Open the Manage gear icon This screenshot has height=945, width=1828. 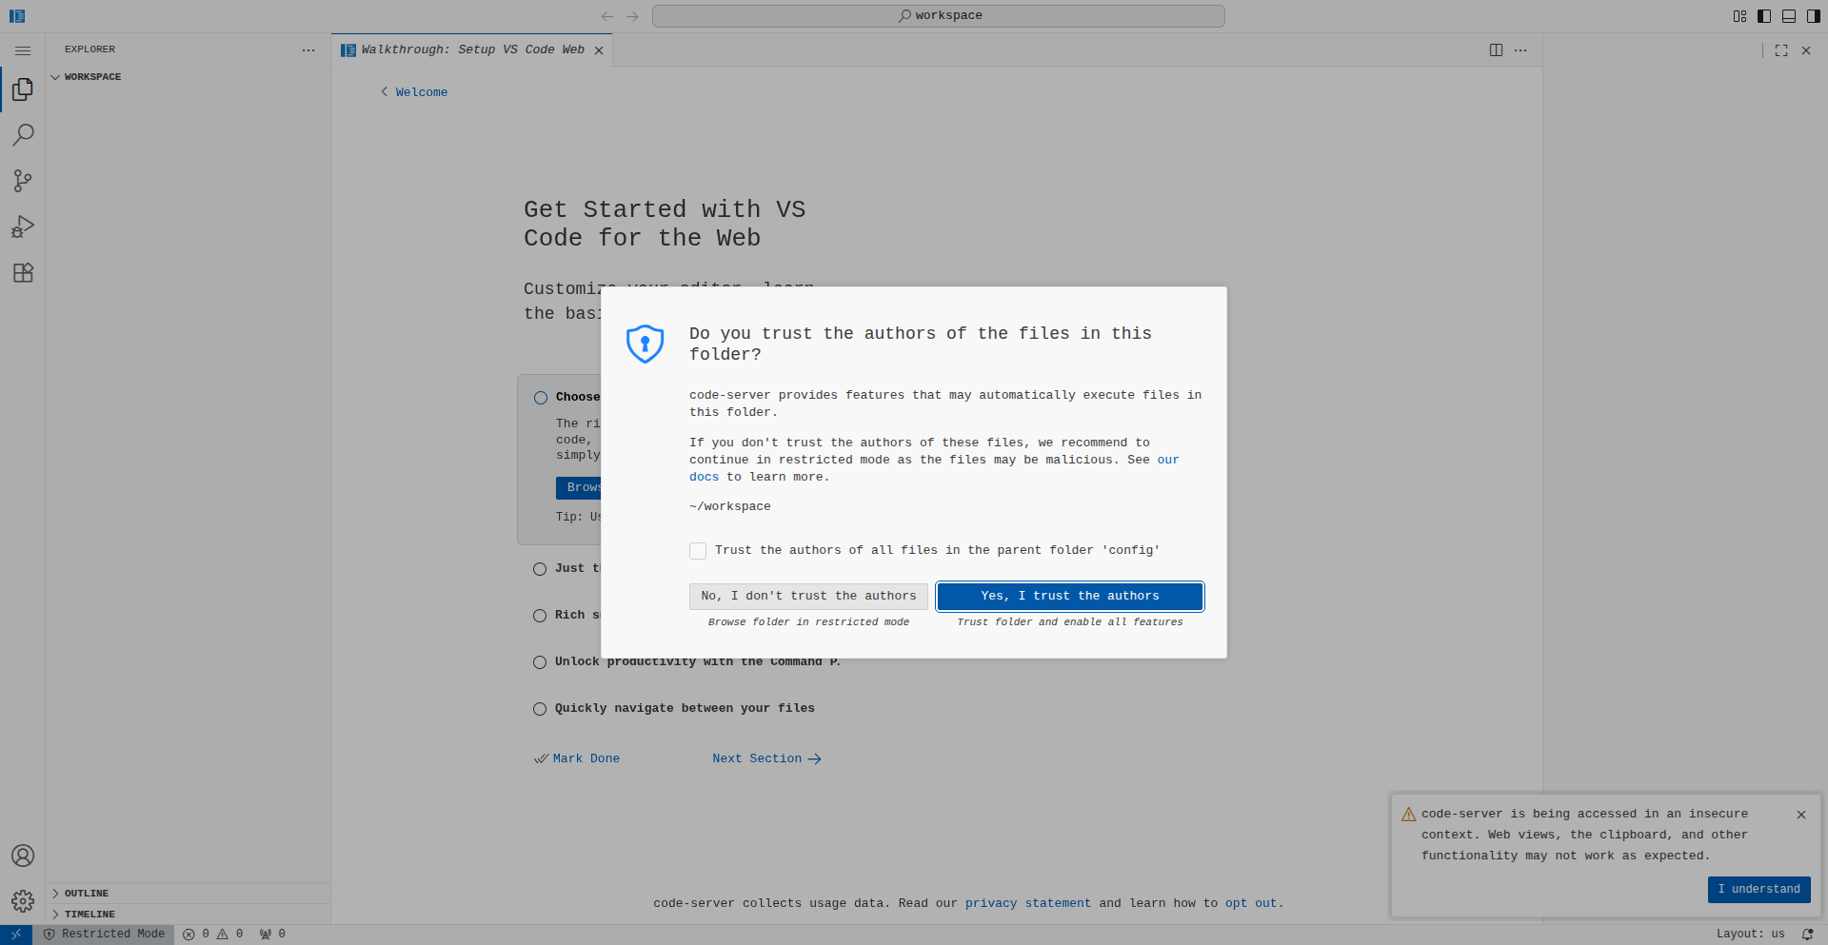pos(23,901)
